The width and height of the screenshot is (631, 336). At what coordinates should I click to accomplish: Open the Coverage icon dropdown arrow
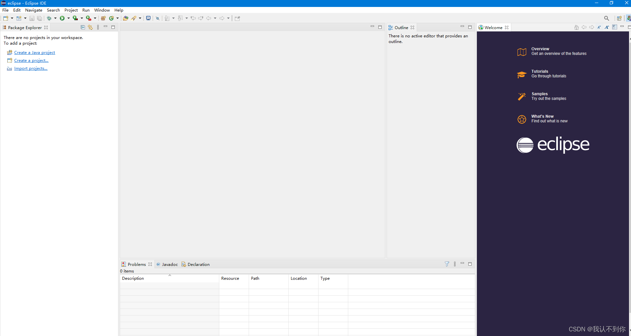pyautogui.click(x=82, y=18)
